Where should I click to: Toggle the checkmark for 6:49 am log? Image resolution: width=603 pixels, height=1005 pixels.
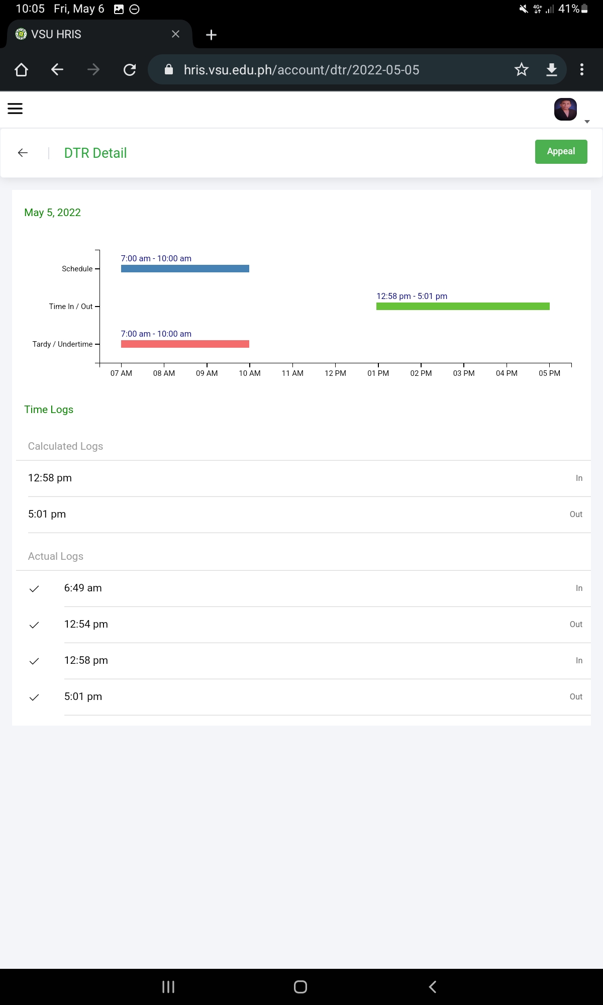click(x=34, y=588)
